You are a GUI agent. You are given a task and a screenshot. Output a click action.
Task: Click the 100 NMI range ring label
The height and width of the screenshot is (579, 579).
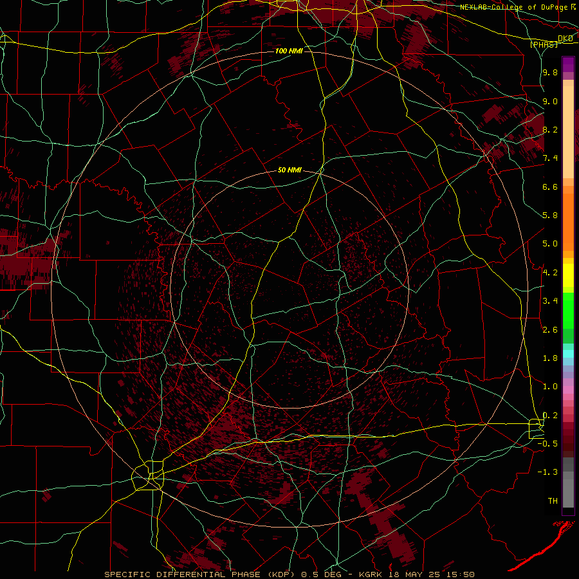[x=289, y=51]
